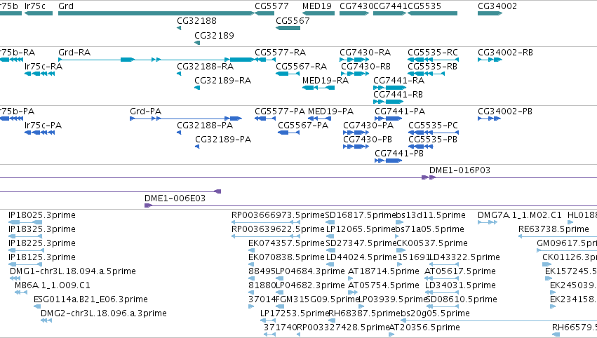This screenshot has height=338, width=597.
Task: Select the CG34002-PB protein label
Action: pos(505,111)
